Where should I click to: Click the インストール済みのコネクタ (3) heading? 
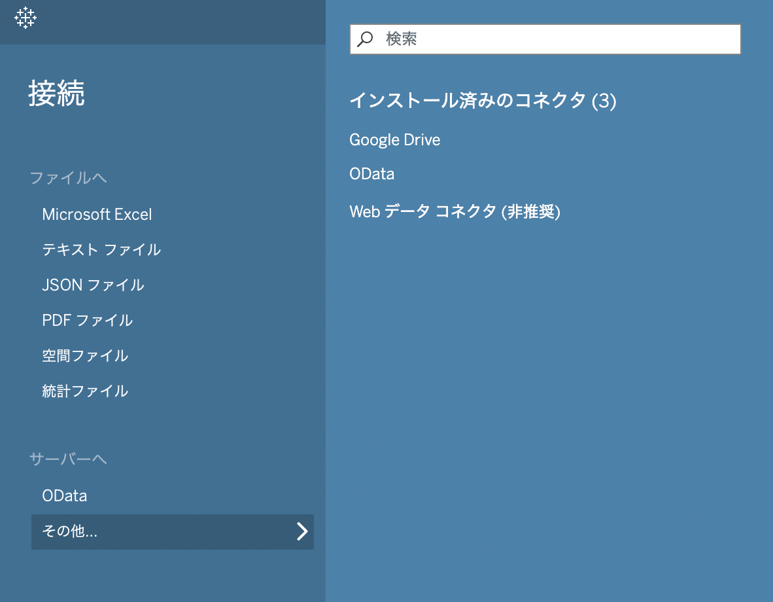coord(483,101)
